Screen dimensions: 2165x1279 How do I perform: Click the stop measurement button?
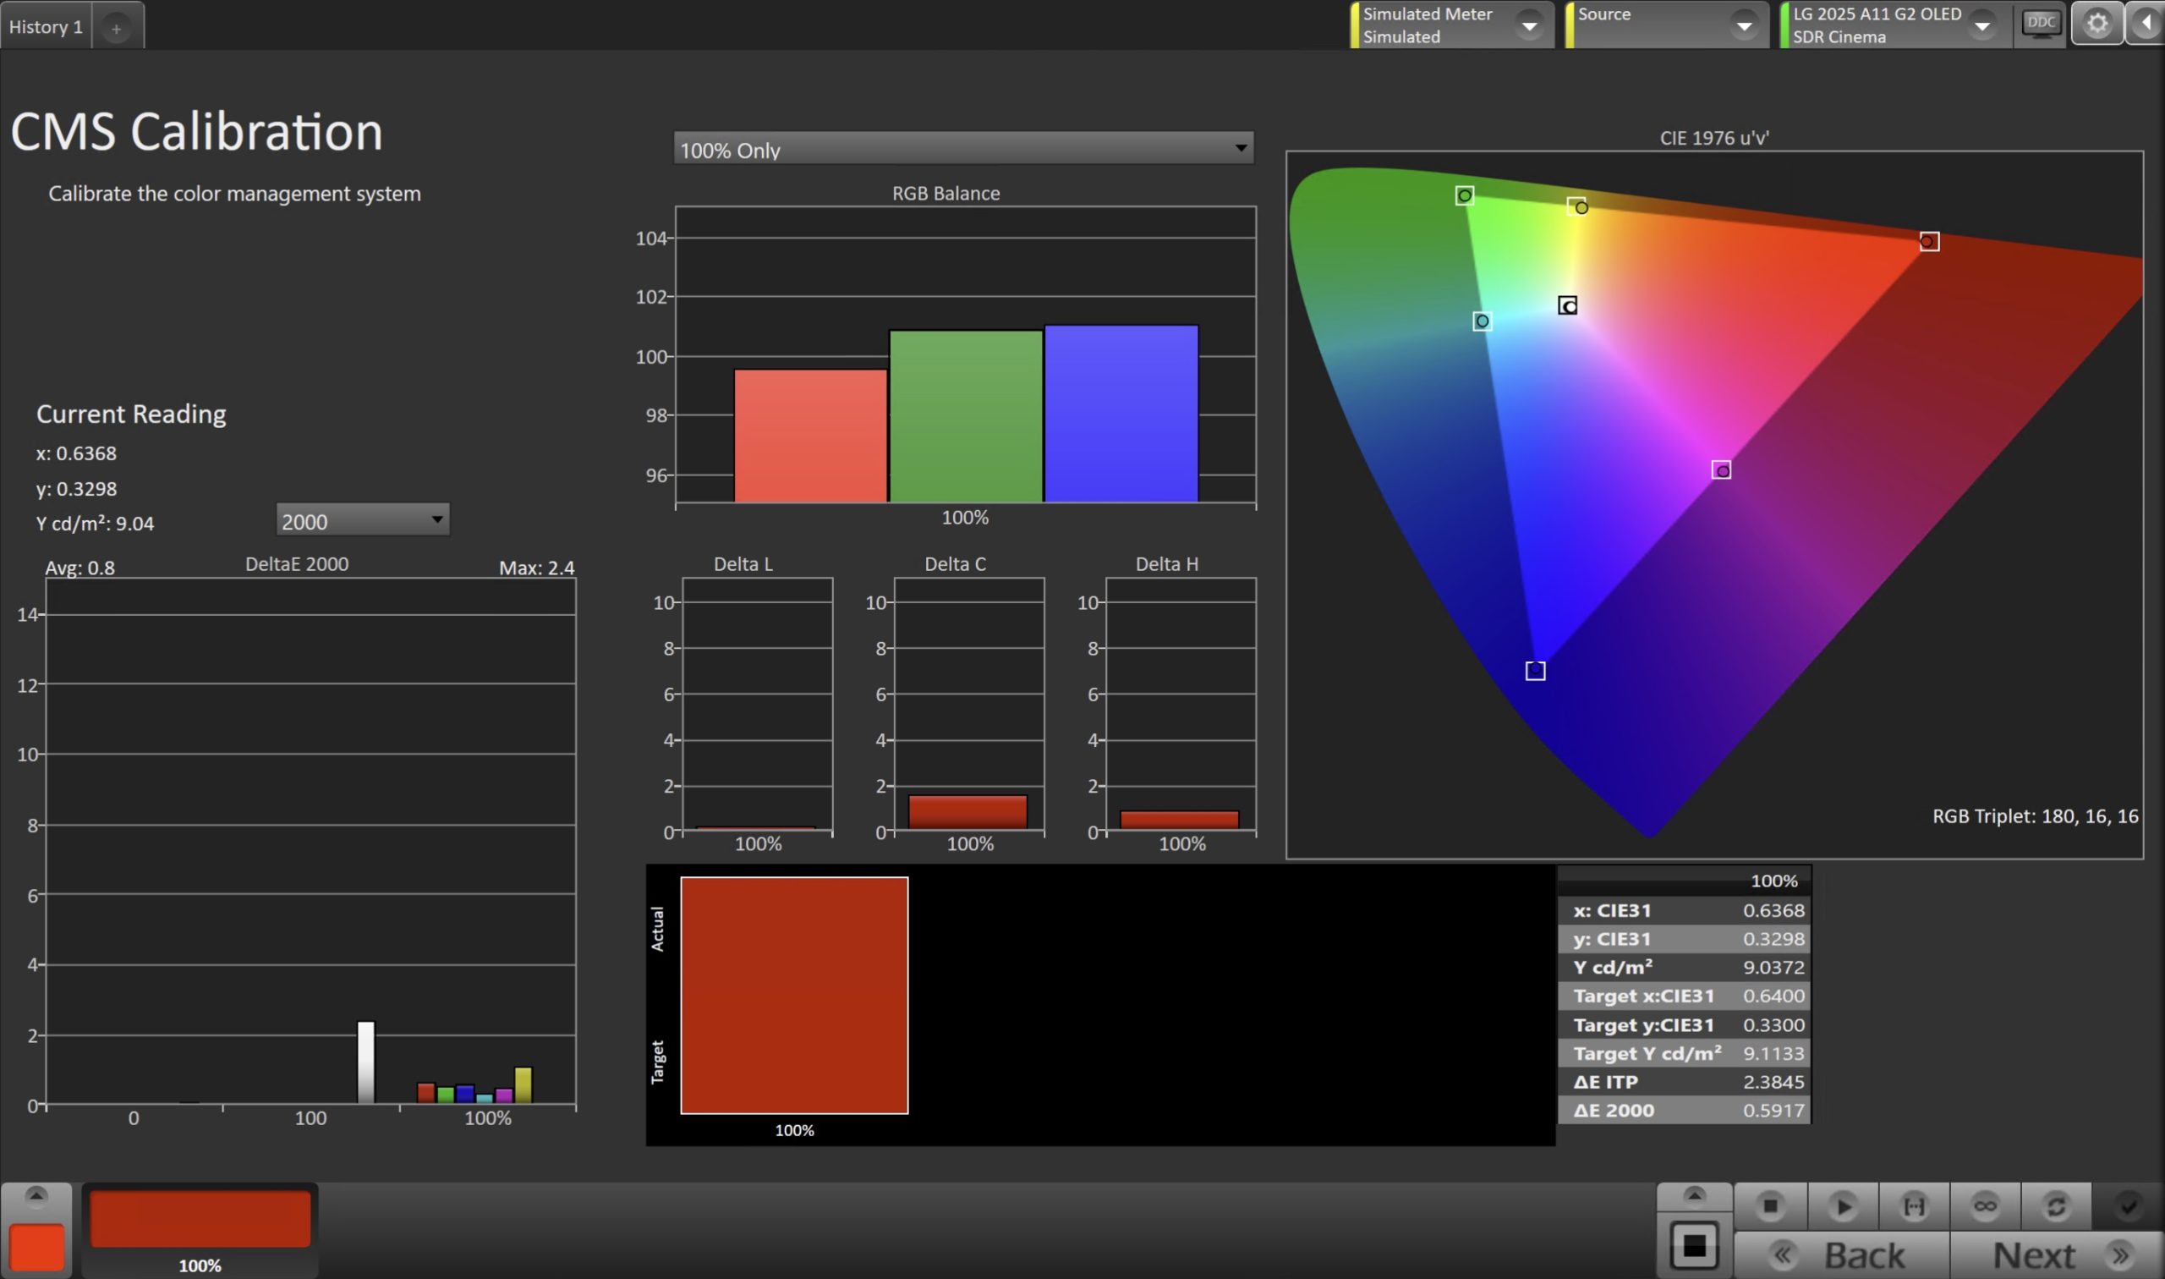tap(1769, 1205)
